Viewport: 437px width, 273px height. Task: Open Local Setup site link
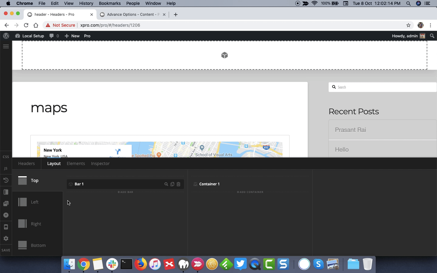pos(30,36)
